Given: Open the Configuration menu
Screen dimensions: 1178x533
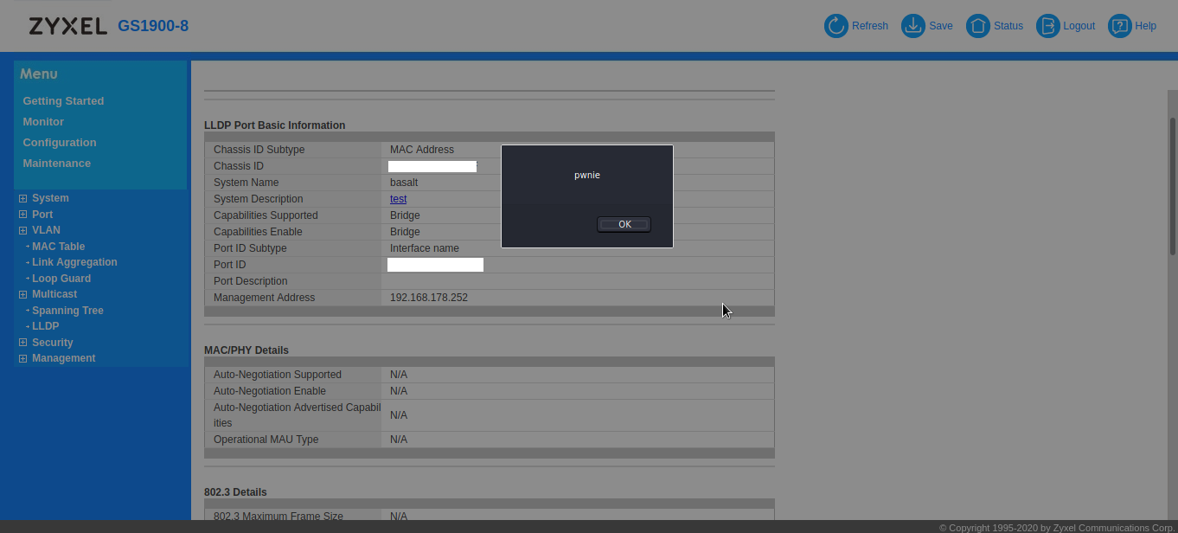Looking at the screenshot, I should point(60,143).
